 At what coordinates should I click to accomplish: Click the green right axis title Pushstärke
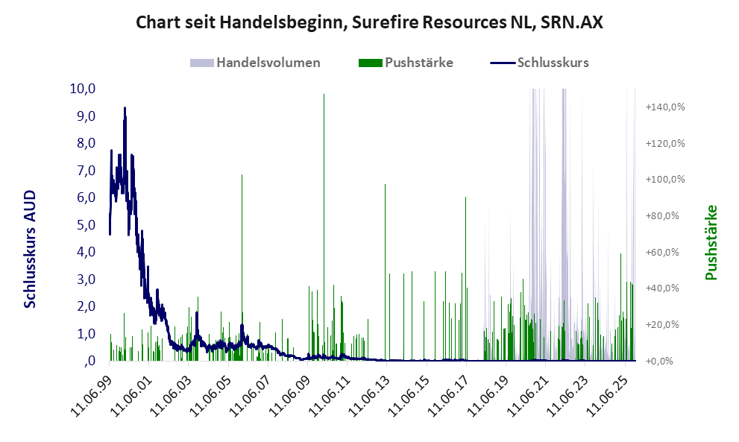711,243
